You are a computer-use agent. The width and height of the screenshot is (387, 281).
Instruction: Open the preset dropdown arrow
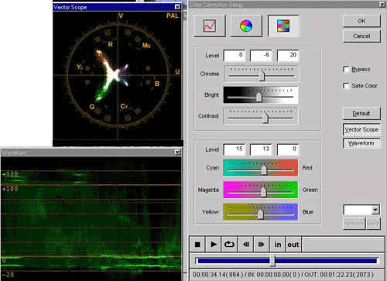375,210
